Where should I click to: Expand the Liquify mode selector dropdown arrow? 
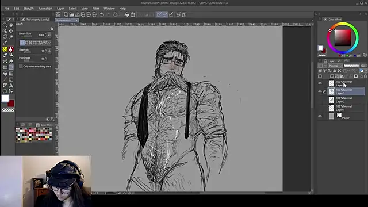tap(49, 43)
